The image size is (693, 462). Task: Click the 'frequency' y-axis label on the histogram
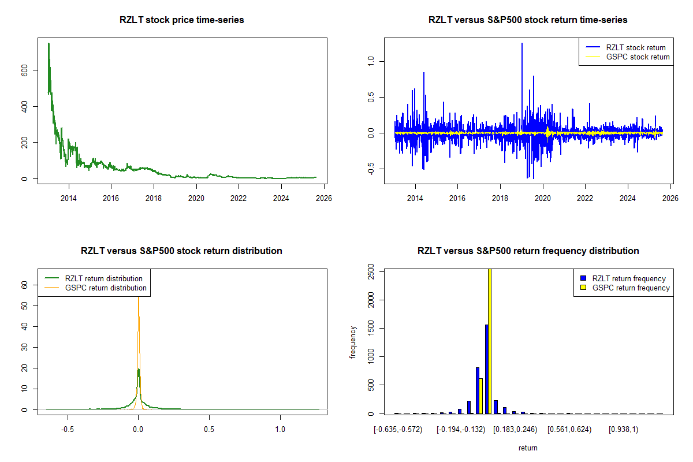tap(353, 342)
